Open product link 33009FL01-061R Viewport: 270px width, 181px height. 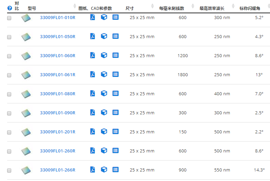click(x=58, y=75)
